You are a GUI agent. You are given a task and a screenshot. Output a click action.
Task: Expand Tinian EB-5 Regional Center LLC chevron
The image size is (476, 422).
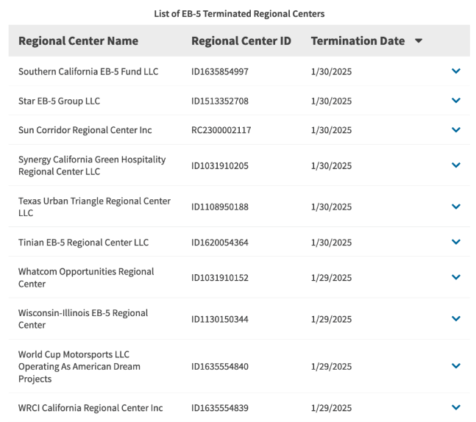coord(456,242)
